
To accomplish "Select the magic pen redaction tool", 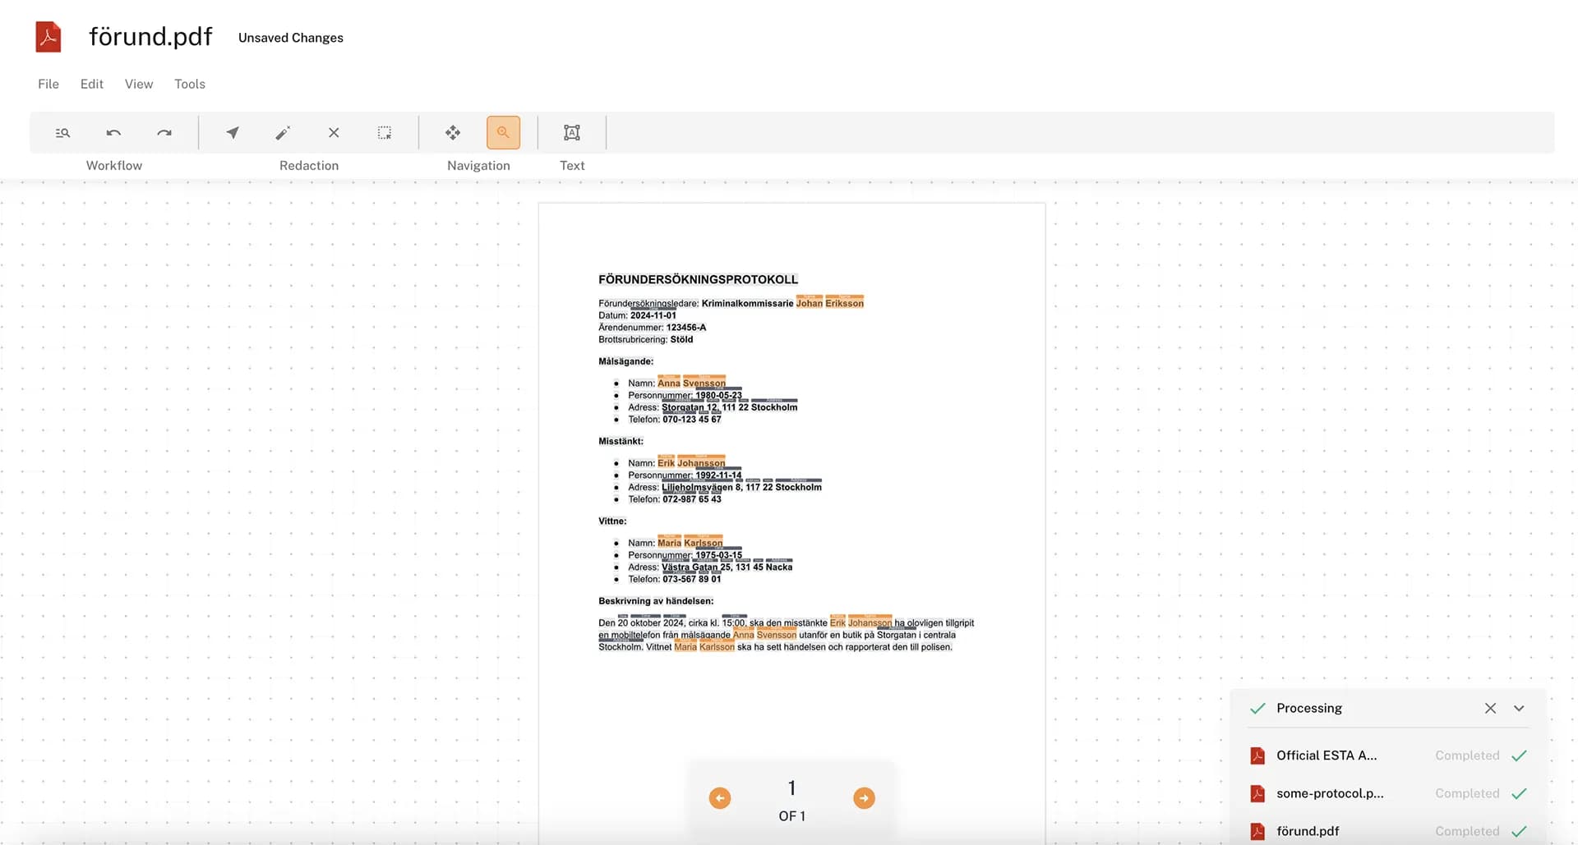I will [283, 133].
